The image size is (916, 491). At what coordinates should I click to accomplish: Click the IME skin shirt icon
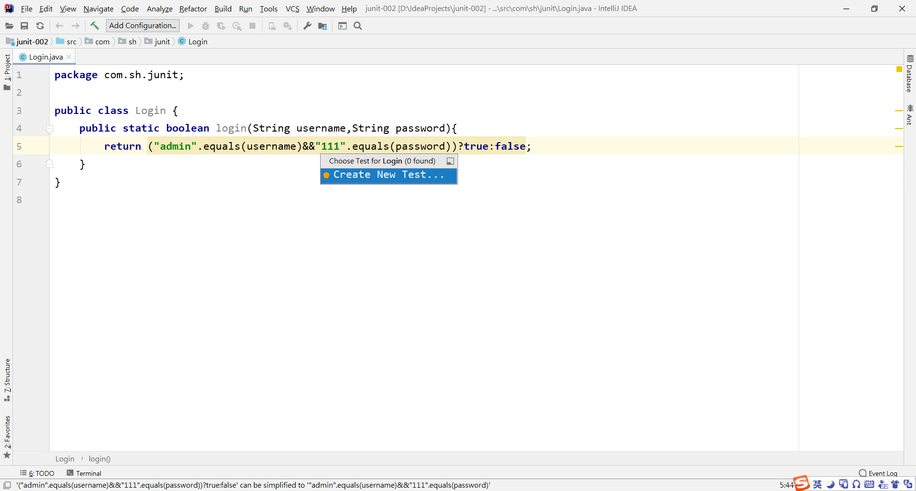(895, 484)
